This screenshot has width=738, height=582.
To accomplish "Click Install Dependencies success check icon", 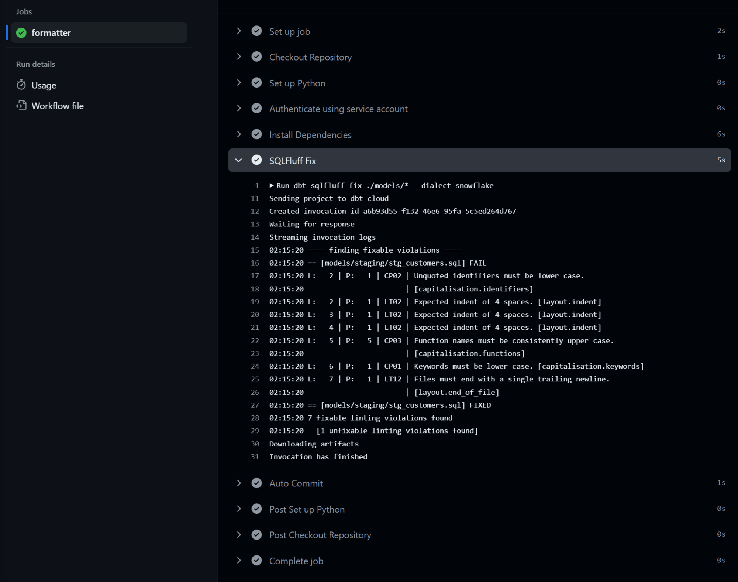I will (x=257, y=134).
